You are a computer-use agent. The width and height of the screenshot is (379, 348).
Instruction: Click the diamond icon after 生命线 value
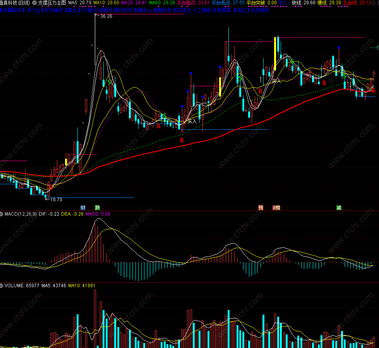click(374, 3)
